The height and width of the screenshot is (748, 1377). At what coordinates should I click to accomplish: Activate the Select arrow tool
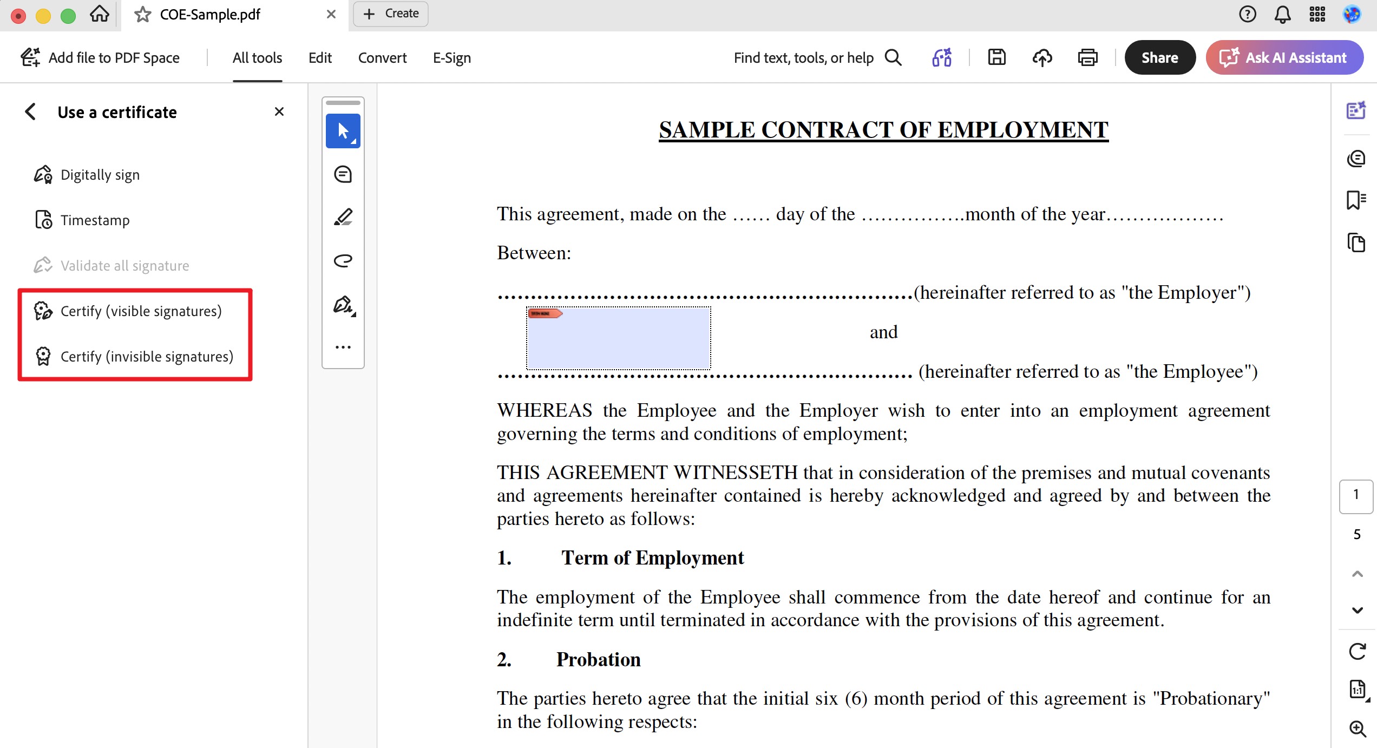click(343, 131)
